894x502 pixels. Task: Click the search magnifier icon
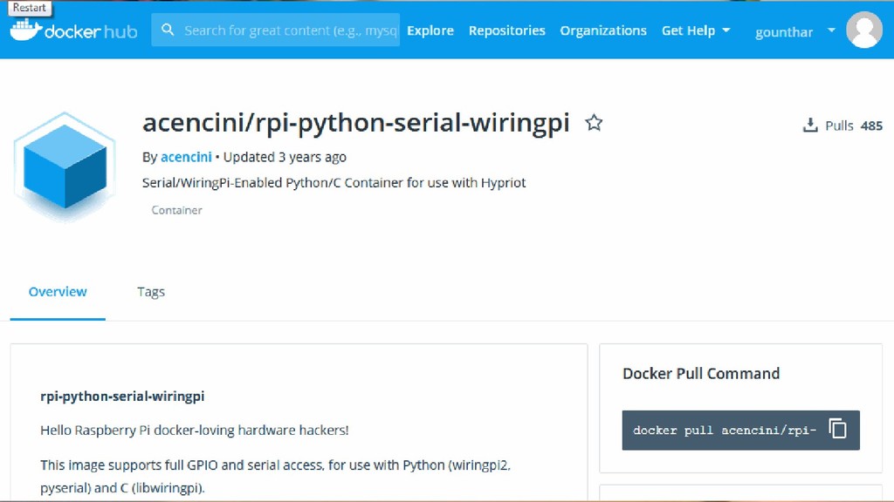[x=168, y=30]
